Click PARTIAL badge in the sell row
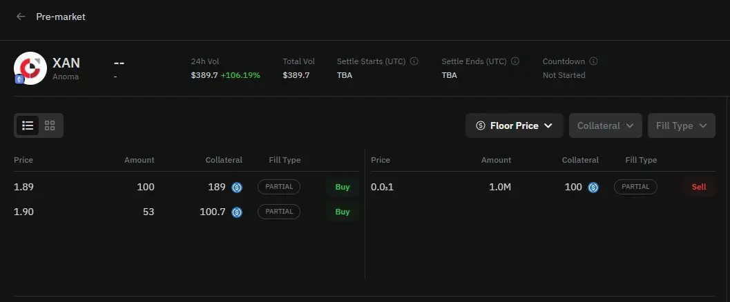730x302 pixels. [635, 187]
